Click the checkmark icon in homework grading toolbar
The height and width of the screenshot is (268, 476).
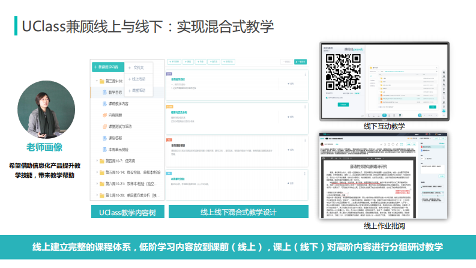(381, 144)
